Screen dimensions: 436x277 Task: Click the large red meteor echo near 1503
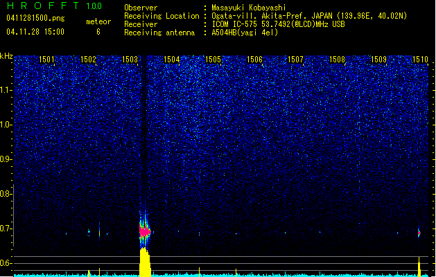[x=145, y=231]
